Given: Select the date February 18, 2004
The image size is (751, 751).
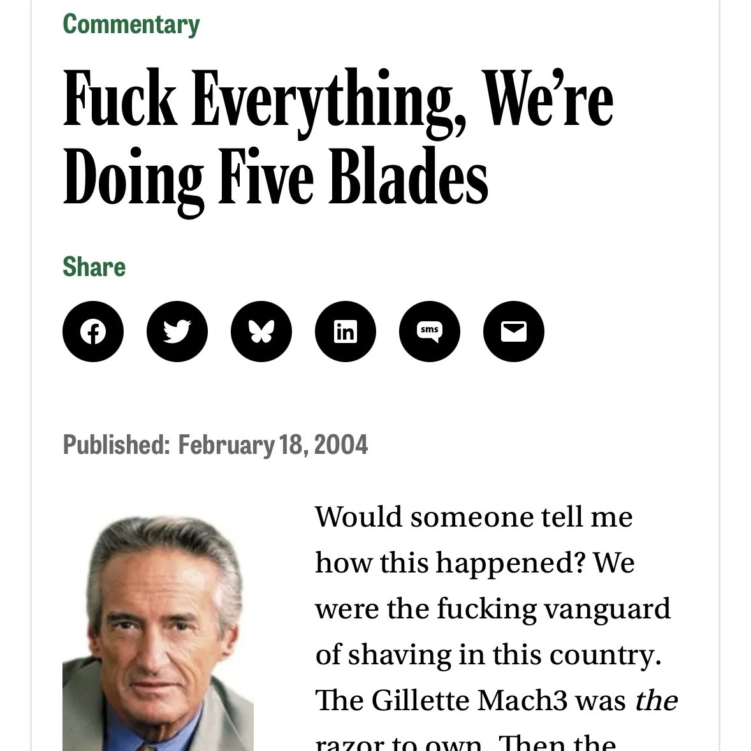Looking at the screenshot, I should click(x=273, y=444).
